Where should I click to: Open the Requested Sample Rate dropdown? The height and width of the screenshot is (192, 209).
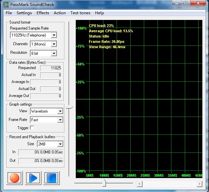pyautogui.click(x=54, y=35)
